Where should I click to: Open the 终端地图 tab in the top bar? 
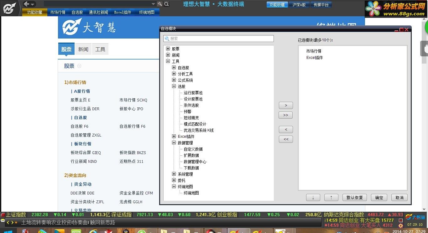click(147, 12)
